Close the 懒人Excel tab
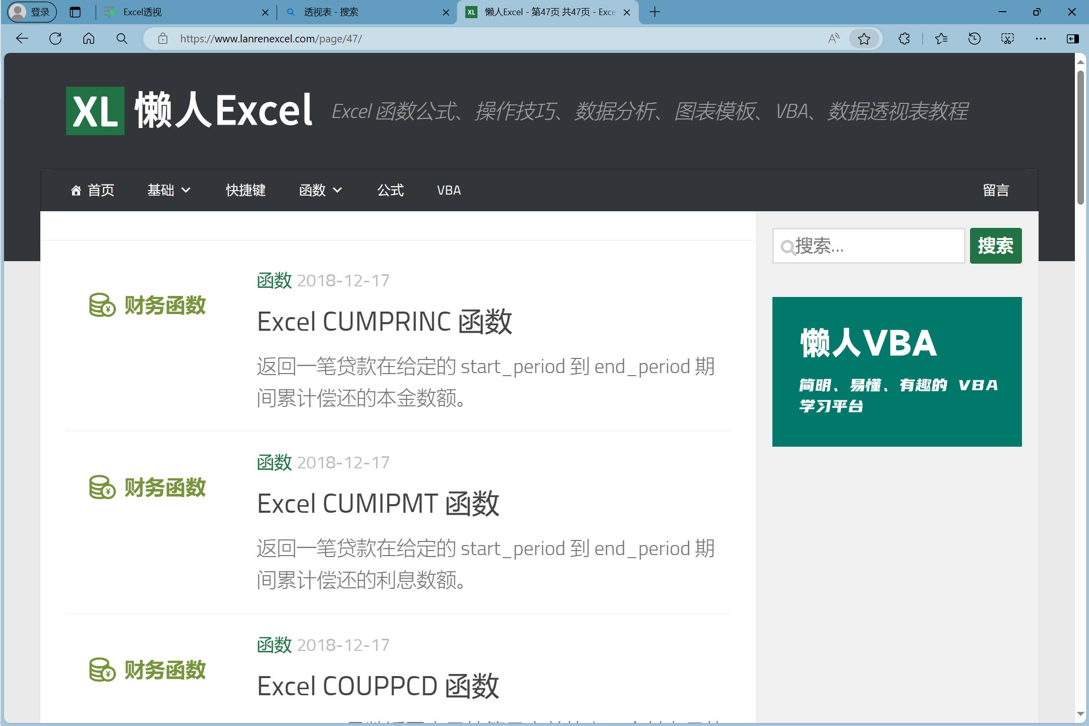 [627, 13]
